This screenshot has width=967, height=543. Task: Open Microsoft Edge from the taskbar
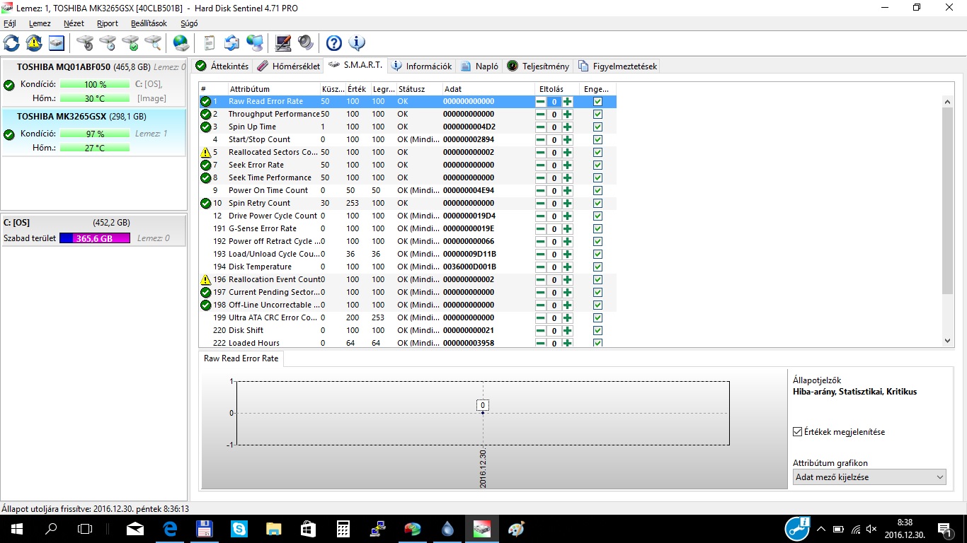(169, 528)
